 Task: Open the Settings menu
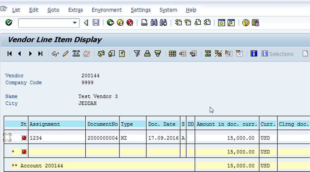tap(141, 10)
